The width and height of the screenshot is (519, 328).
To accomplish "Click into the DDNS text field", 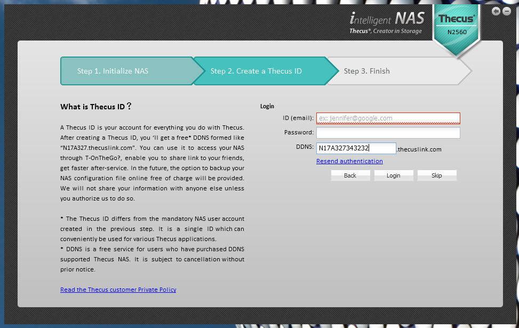I will click(x=356, y=148).
